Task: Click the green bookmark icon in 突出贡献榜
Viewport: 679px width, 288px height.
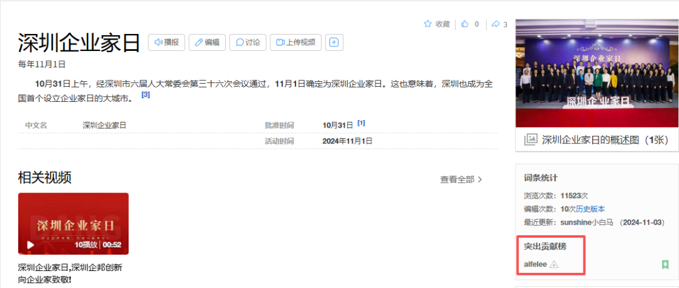Action: click(665, 264)
